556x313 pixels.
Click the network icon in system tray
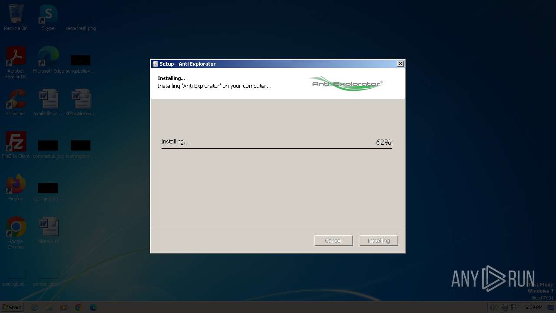pos(504,307)
